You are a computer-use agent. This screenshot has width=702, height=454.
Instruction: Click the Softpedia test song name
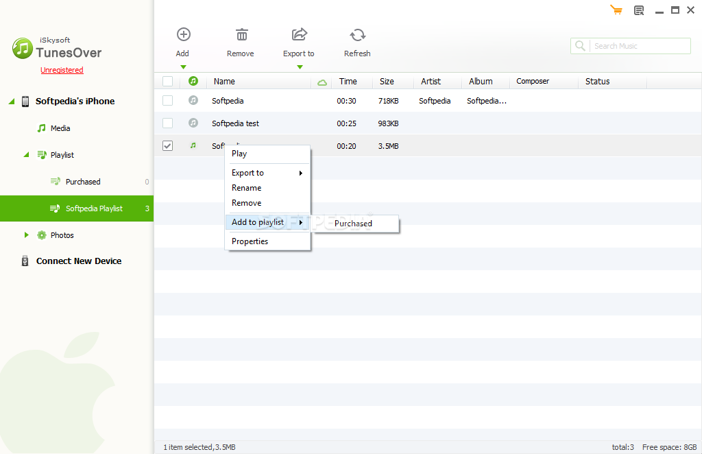coord(236,123)
